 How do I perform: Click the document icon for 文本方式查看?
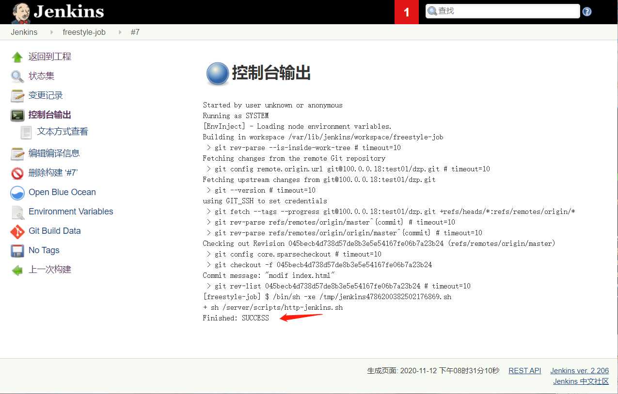(x=26, y=132)
